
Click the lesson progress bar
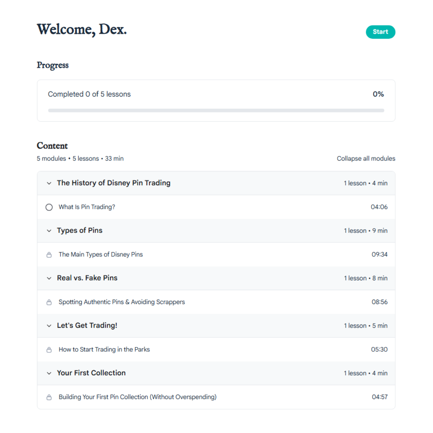[x=216, y=110]
